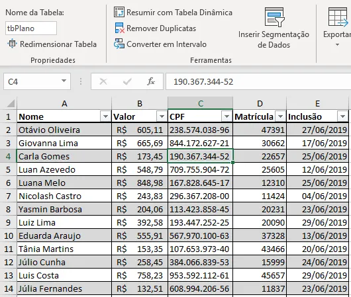Viewport: 351px width, 297px height.
Task: Select column D header
Action: point(260,103)
